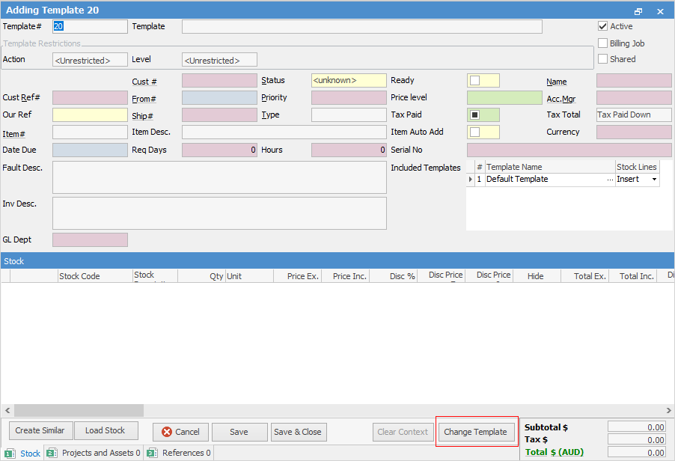Click the Projects and Assets tab icon
Image resolution: width=675 pixels, height=461 pixels.
click(52, 454)
